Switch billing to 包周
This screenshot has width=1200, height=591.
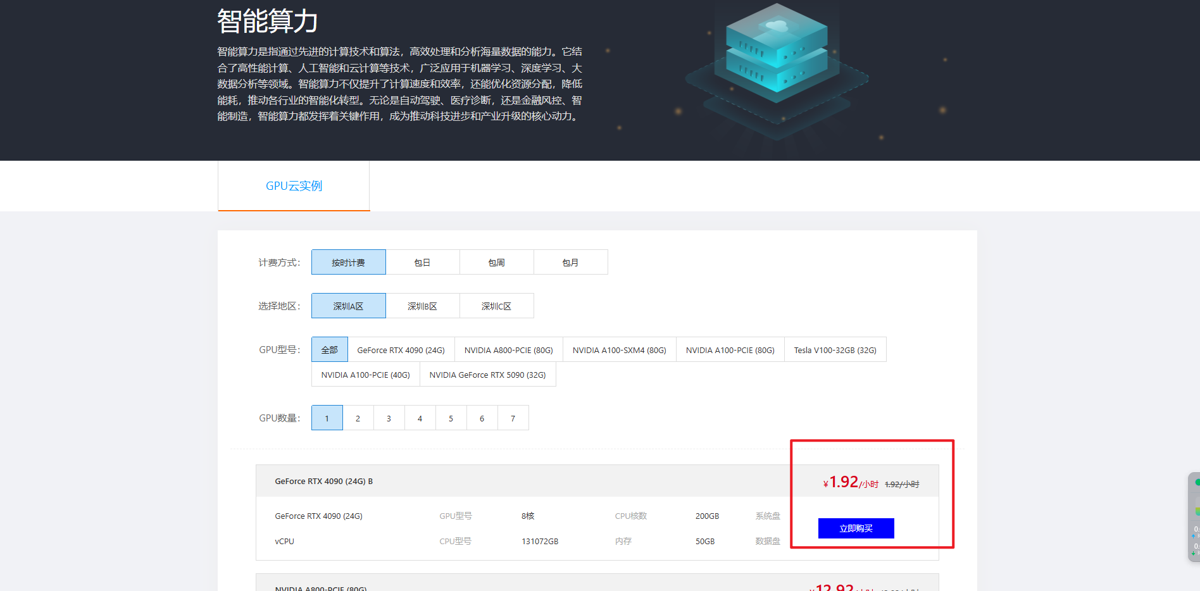pos(496,263)
